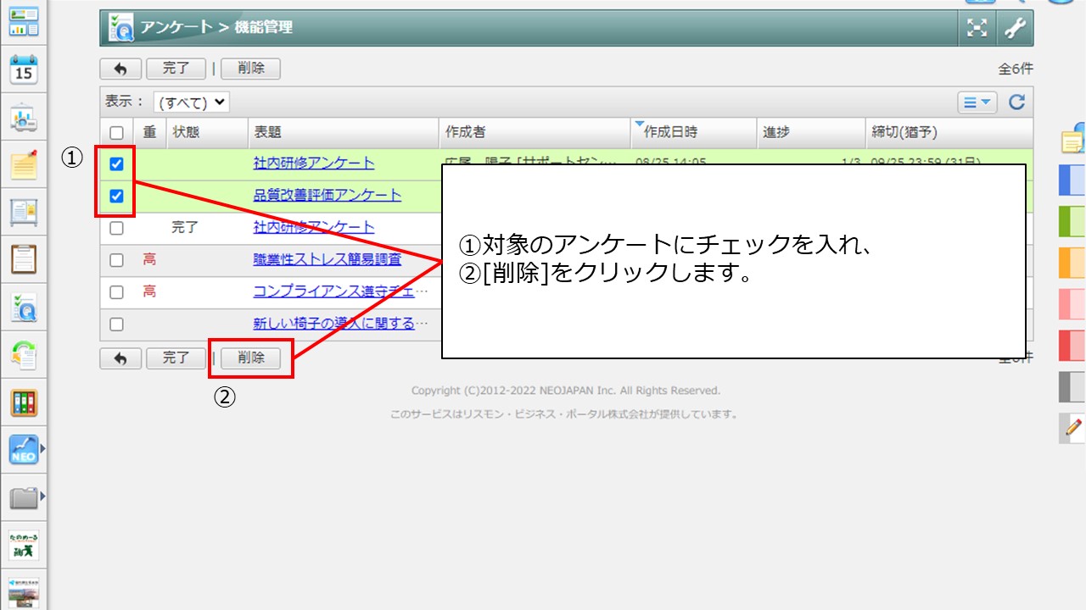This screenshot has height=610, width=1086.
Task: Uncheck the first 社内研修アンケート row checkbox
Action: pyautogui.click(x=117, y=164)
